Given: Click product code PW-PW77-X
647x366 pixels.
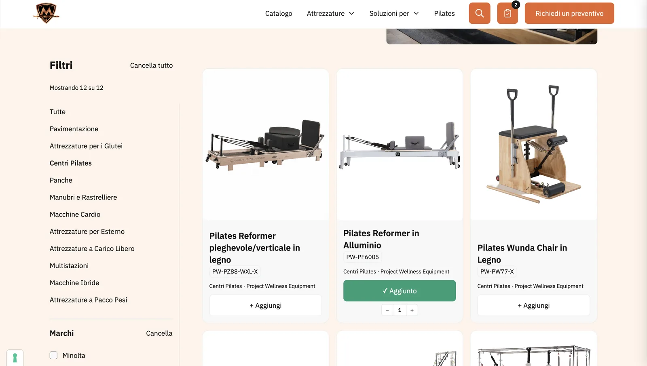Looking at the screenshot, I should click(x=497, y=271).
